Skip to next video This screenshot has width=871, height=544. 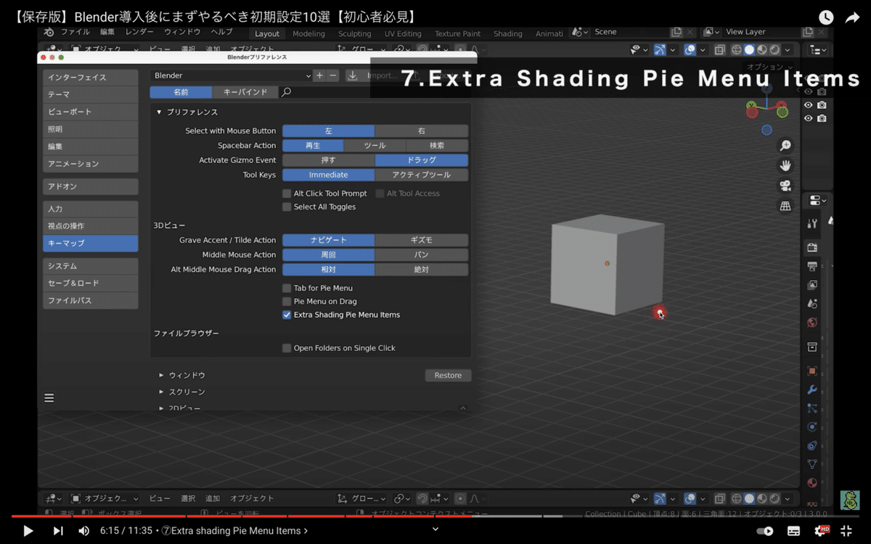[x=58, y=531]
